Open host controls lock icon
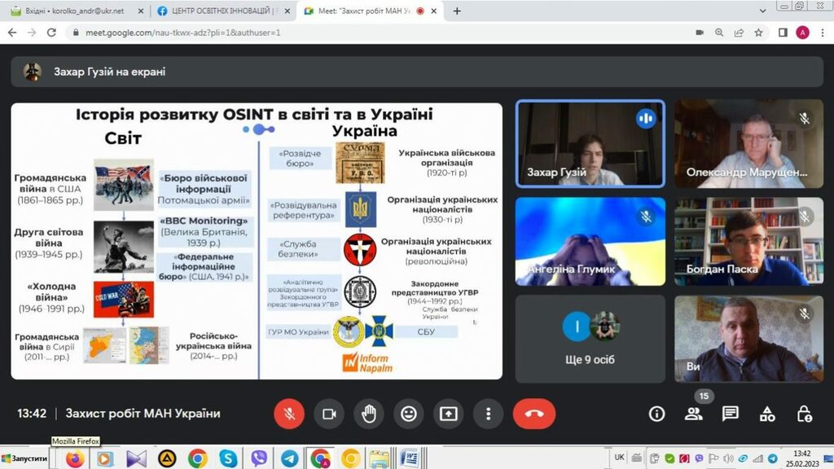The height and width of the screenshot is (469, 834). [804, 414]
